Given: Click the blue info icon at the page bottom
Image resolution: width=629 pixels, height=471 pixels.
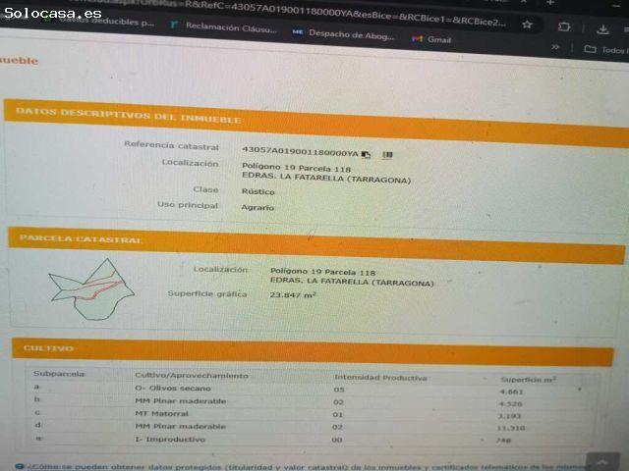Looking at the screenshot, I should 19,467.
